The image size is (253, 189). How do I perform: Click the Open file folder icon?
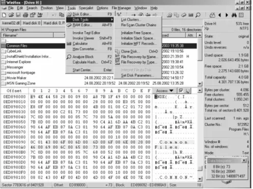(11, 15)
